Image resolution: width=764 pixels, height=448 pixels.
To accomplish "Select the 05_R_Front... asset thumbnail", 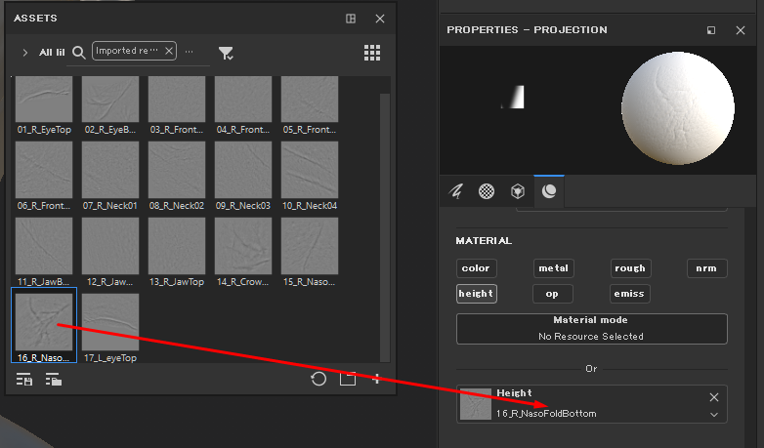I will coord(310,99).
